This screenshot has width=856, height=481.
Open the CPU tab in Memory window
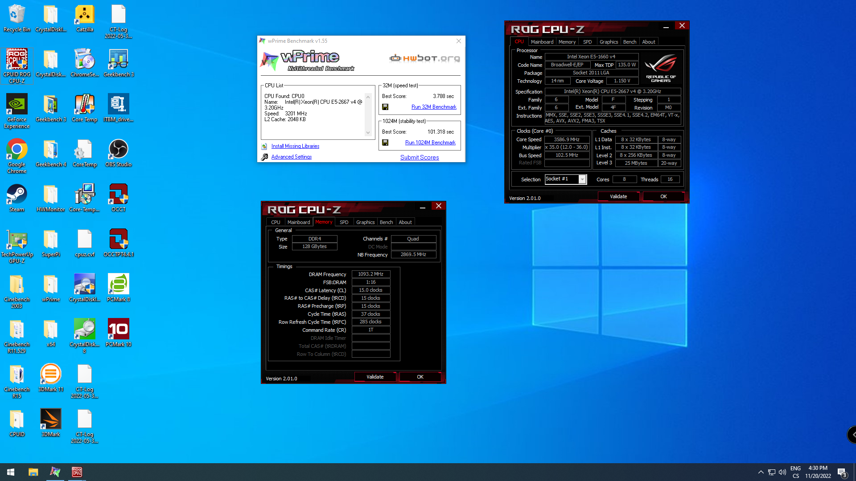pos(276,222)
